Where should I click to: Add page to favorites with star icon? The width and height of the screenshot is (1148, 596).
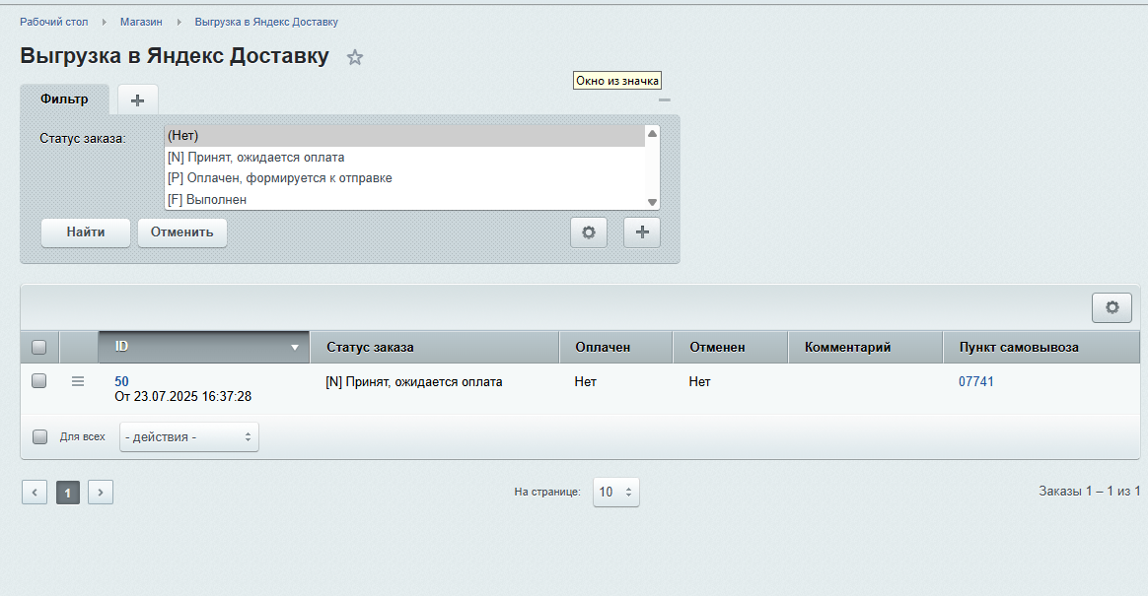pyautogui.click(x=355, y=58)
